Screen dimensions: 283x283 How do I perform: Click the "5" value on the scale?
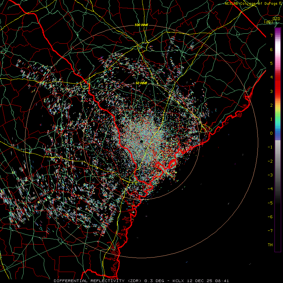click(271, 63)
